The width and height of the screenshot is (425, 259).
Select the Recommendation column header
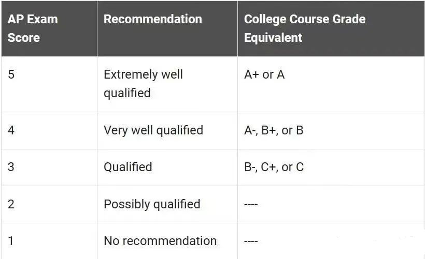pyautogui.click(x=167, y=28)
